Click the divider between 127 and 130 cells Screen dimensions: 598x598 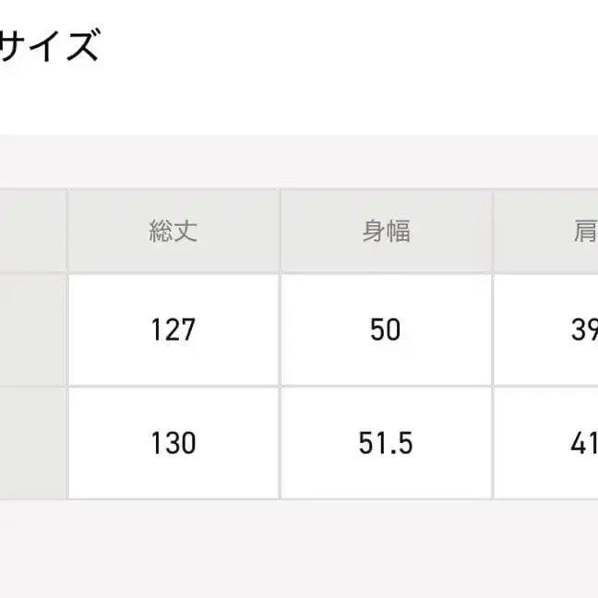[x=173, y=386]
